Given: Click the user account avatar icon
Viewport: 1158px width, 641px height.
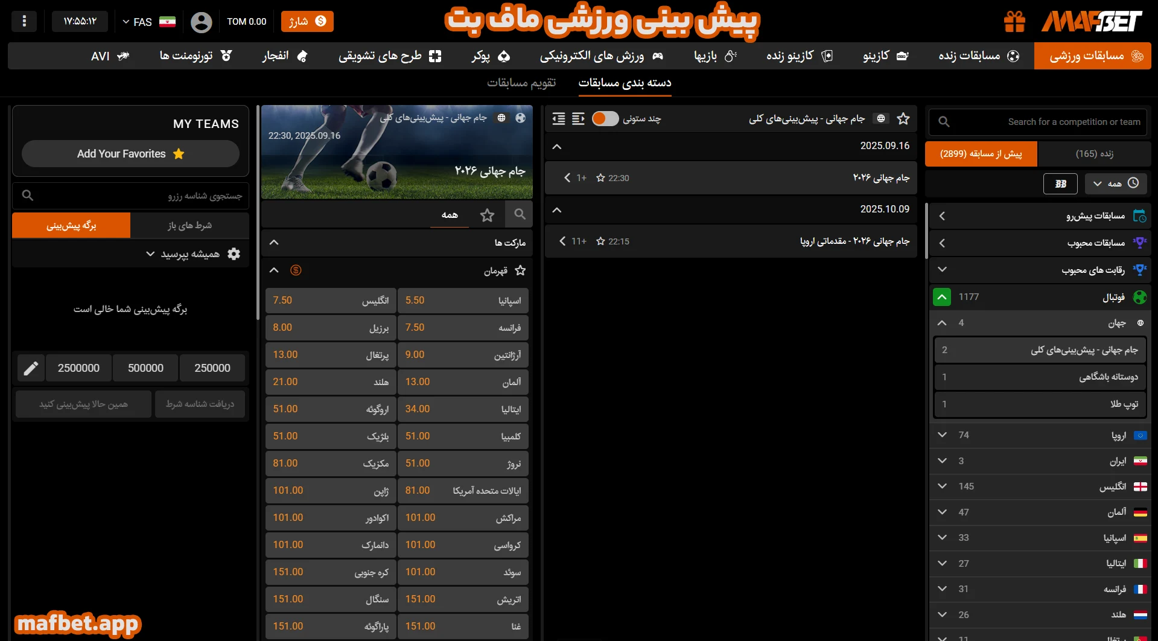Looking at the screenshot, I should pyautogui.click(x=201, y=22).
